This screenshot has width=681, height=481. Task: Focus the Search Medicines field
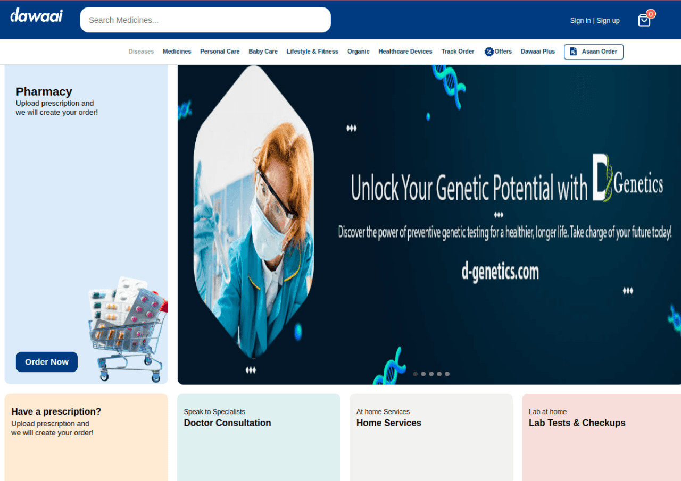205,20
